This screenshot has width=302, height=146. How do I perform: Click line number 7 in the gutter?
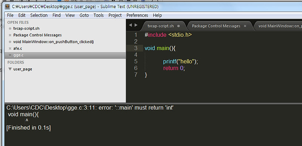click(136, 75)
